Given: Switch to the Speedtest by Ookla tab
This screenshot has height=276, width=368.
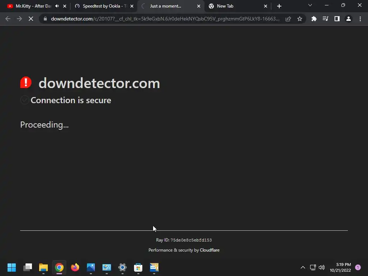Looking at the screenshot, I should [101, 6].
